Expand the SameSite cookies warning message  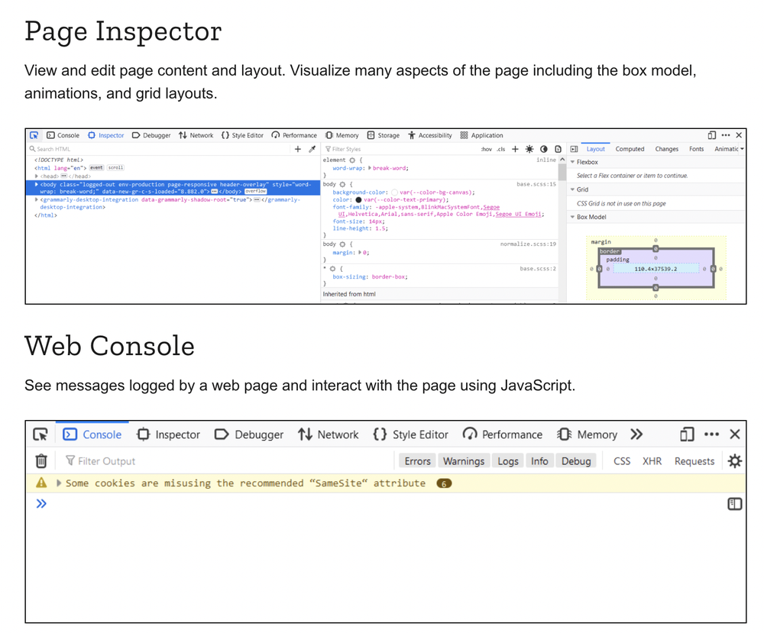60,483
